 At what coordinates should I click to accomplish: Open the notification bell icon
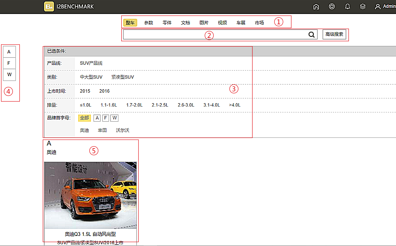tap(348, 6)
